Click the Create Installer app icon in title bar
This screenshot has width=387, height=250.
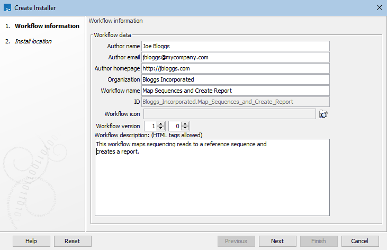(x=7, y=8)
